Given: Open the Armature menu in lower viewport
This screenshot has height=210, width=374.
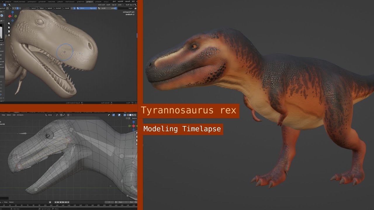Looking at the screenshot, I should [20, 115].
